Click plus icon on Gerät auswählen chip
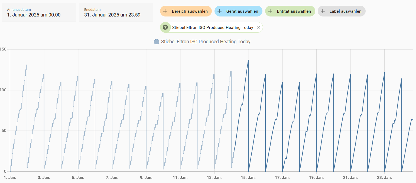The height and width of the screenshot is (183, 416). [220, 11]
